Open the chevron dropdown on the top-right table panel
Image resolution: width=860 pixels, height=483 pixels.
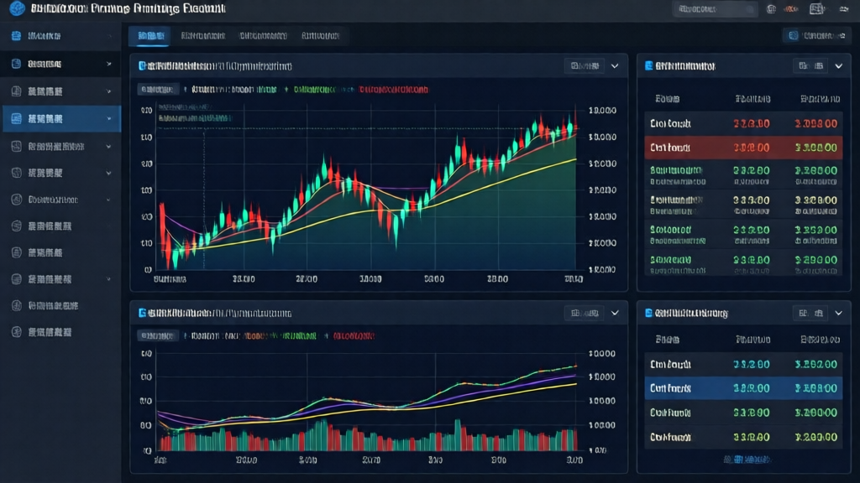coord(838,65)
